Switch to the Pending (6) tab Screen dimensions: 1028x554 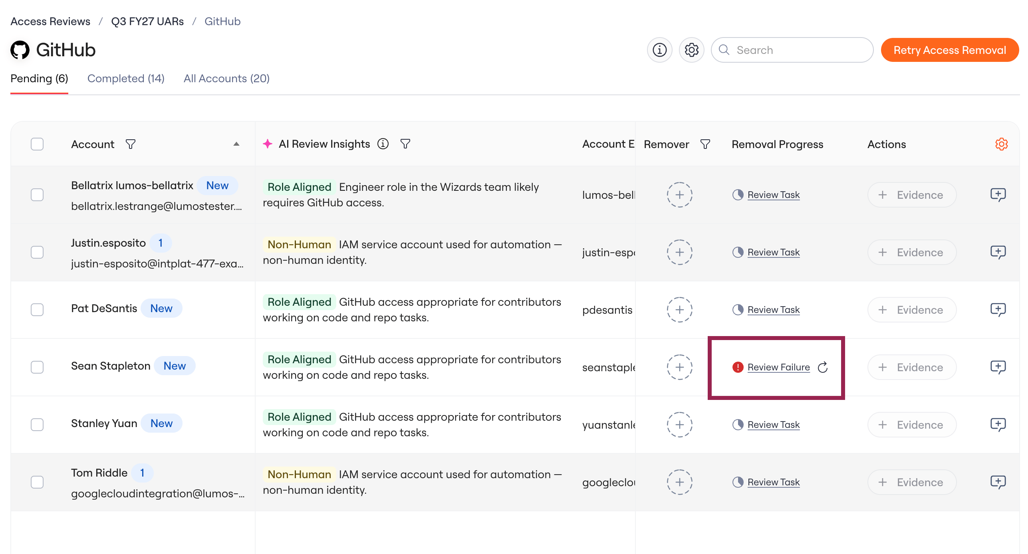point(39,79)
